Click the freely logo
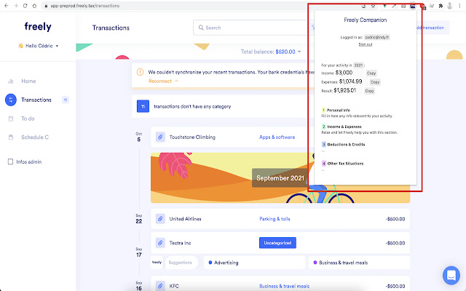Screen dimensions: 466x291 38,26
